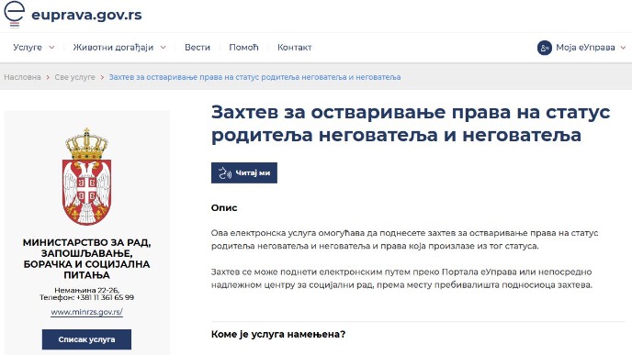
Task: Click the page title Захтев за остваривање права
Action: coord(411,123)
